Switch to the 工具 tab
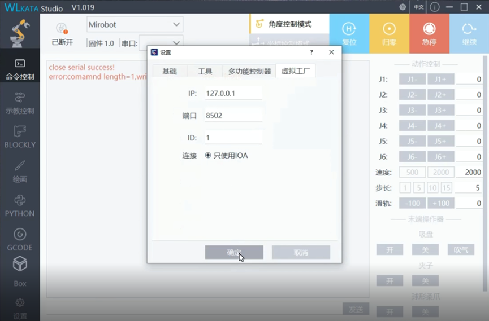 click(x=205, y=71)
